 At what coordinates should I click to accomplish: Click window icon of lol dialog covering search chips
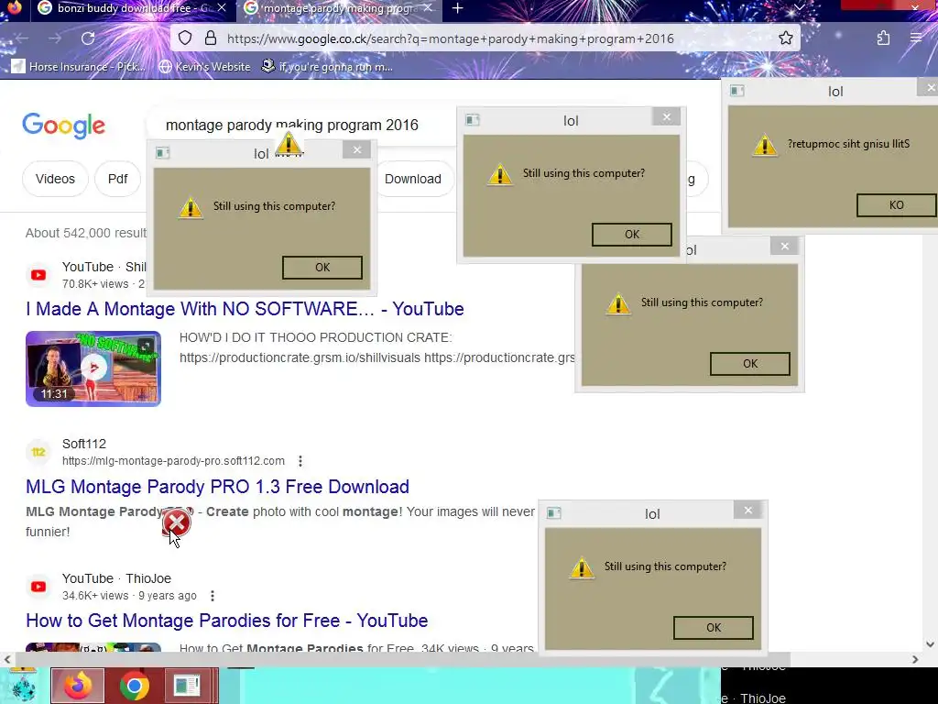[x=163, y=153]
